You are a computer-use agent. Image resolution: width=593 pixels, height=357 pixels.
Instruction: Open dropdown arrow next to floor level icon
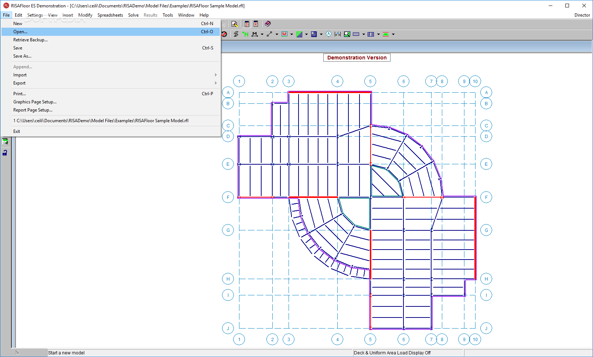(393, 34)
